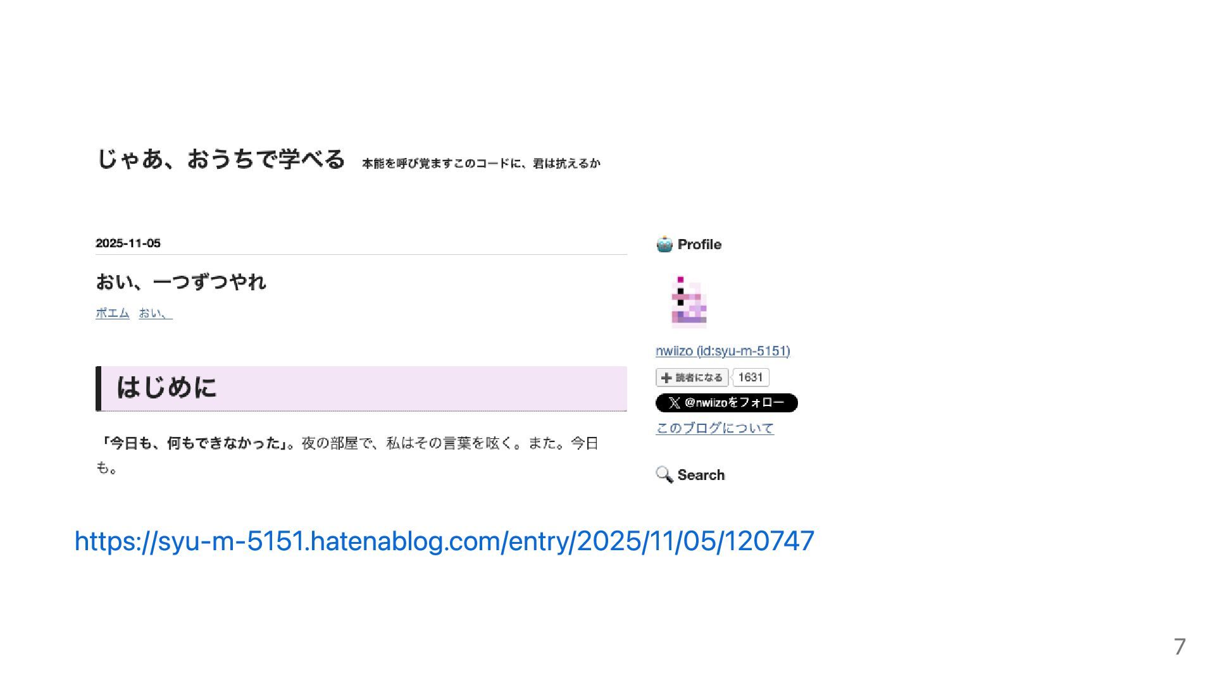This screenshot has height=683, width=1215.
Task: Open the blog title じゃあ、おうちで学べる
Action: tap(221, 159)
